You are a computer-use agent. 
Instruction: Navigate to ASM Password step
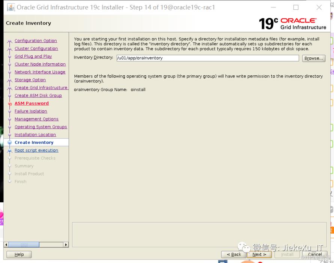(x=32, y=103)
